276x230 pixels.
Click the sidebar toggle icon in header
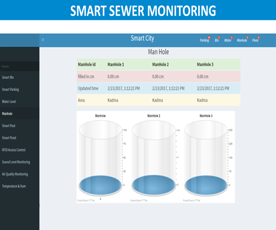point(43,40)
